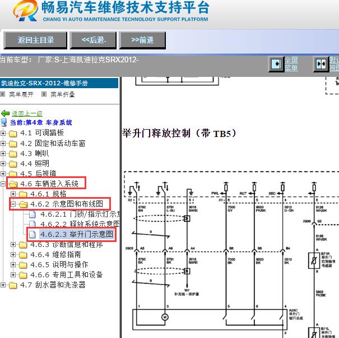Expand the 4.6.5 说明与操作 node
339x338 pixels.
coord(13,264)
